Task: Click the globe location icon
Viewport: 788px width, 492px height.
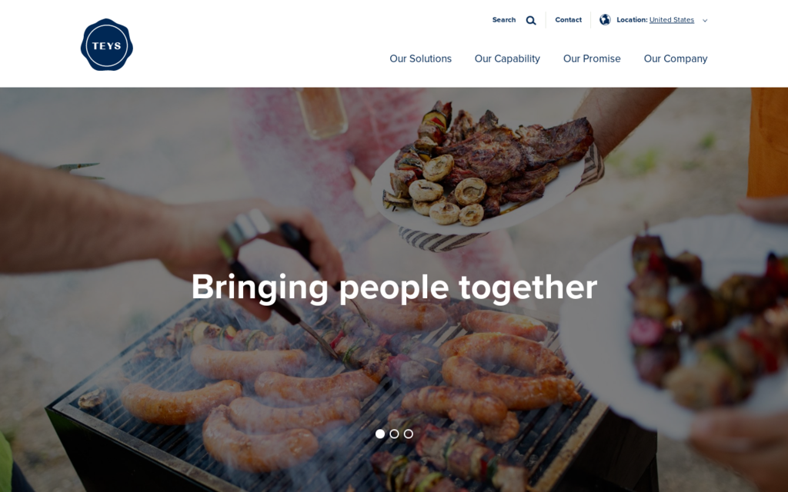Action: 605,19
